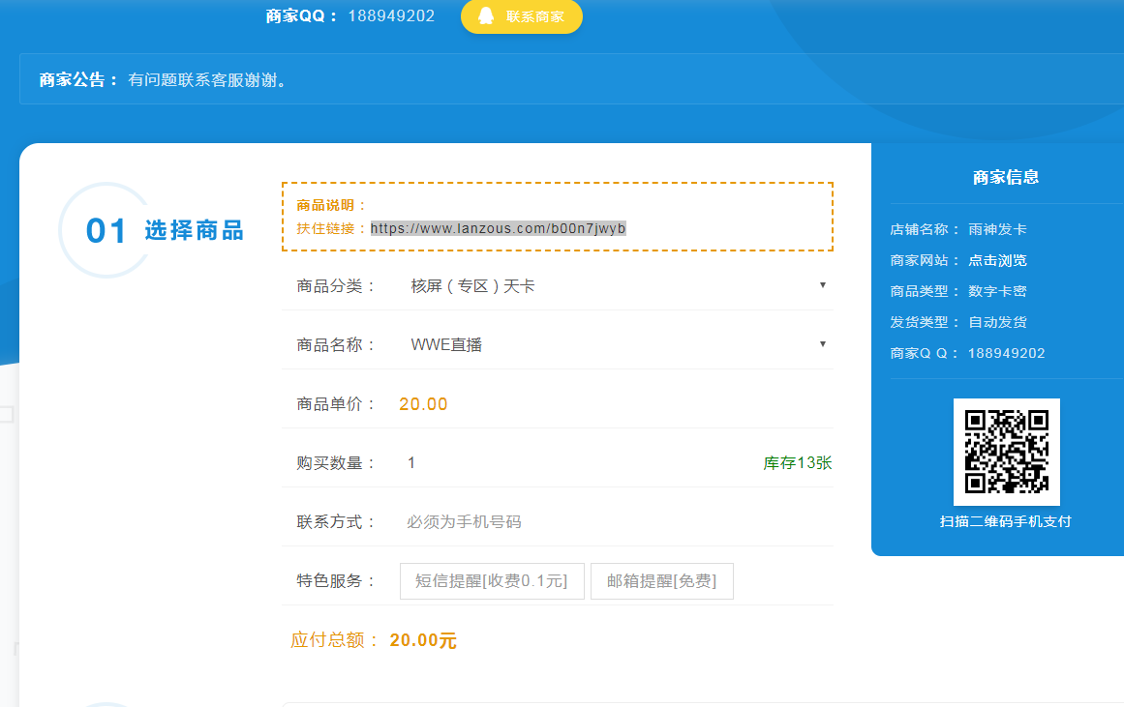
Task: Click the 商家QQ number 188949202 at top
Action: pos(391,15)
